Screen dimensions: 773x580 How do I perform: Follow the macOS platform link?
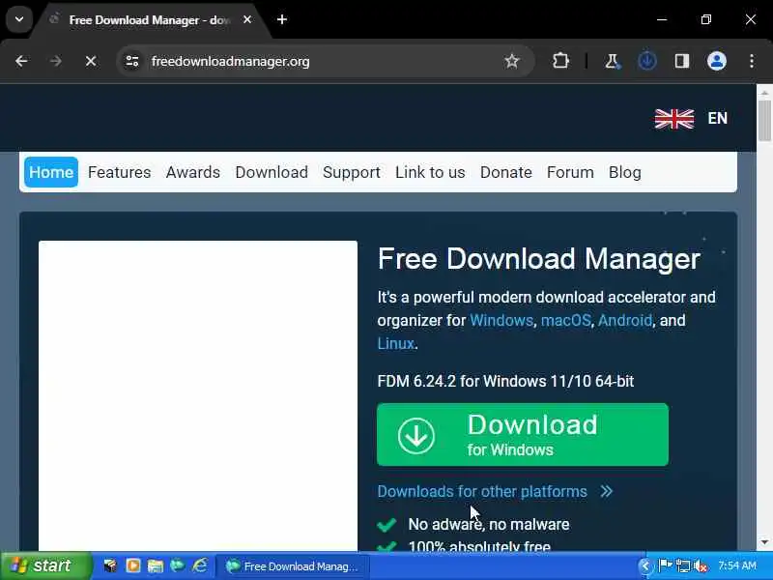point(566,320)
